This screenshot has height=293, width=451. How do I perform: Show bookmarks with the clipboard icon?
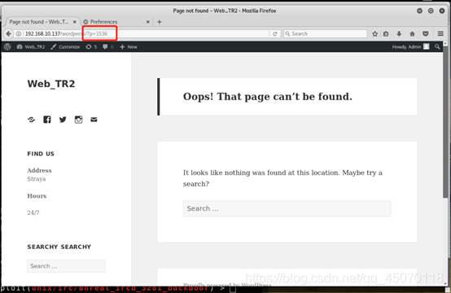click(386, 33)
